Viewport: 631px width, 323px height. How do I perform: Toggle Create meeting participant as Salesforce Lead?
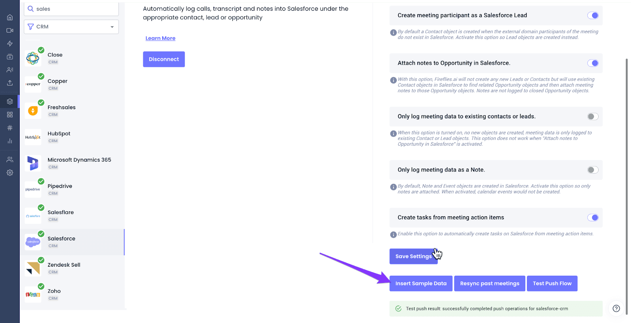[593, 15]
